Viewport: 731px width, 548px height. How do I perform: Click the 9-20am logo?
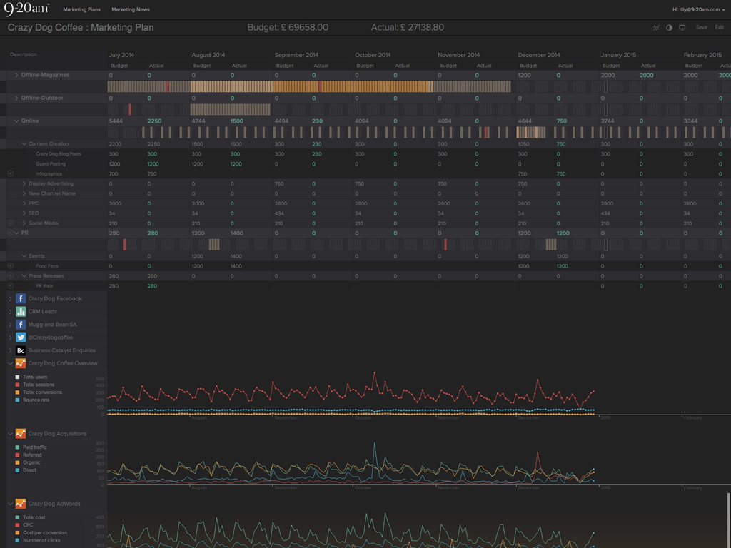pyautogui.click(x=27, y=9)
